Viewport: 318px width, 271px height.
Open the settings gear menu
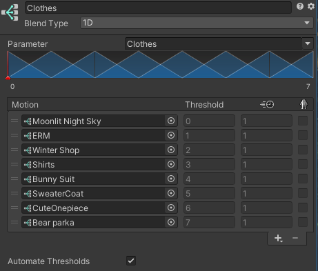click(x=311, y=6)
